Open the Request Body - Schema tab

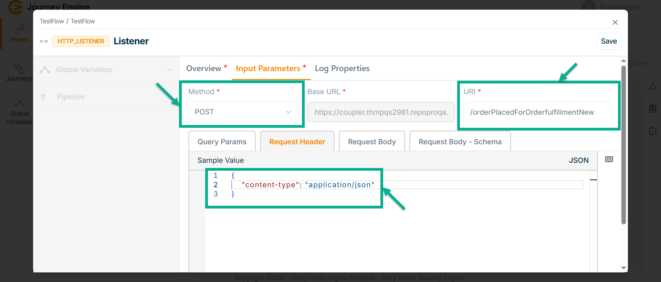(x=460, y=142)
